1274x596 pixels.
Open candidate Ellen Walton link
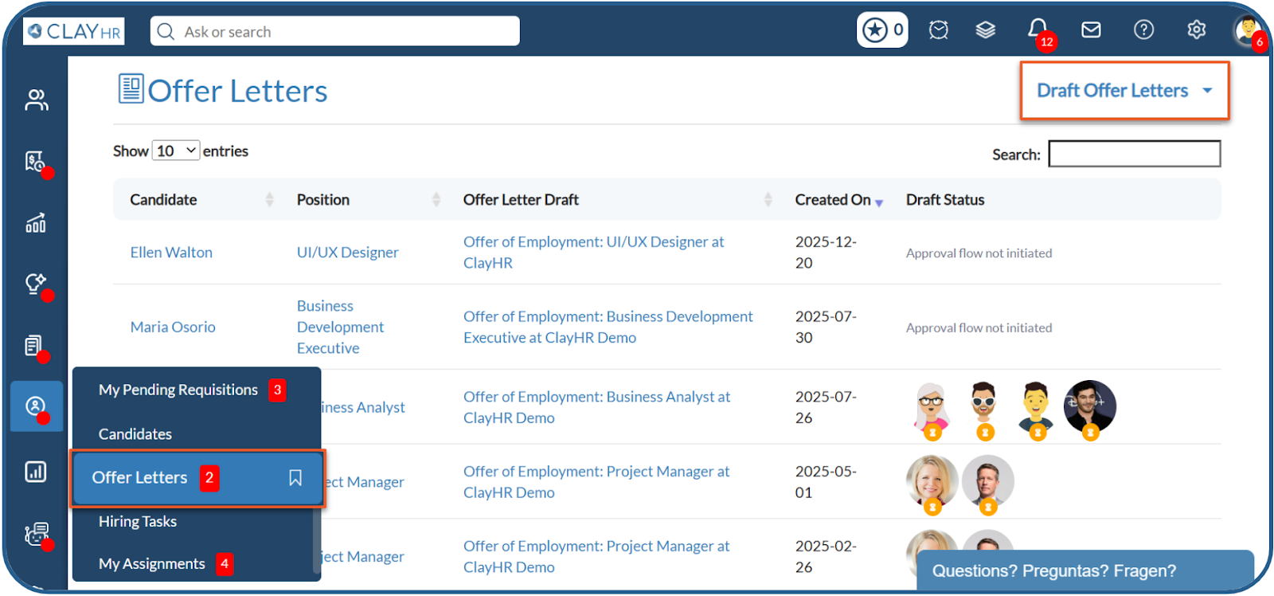click(x=171, y=253)
